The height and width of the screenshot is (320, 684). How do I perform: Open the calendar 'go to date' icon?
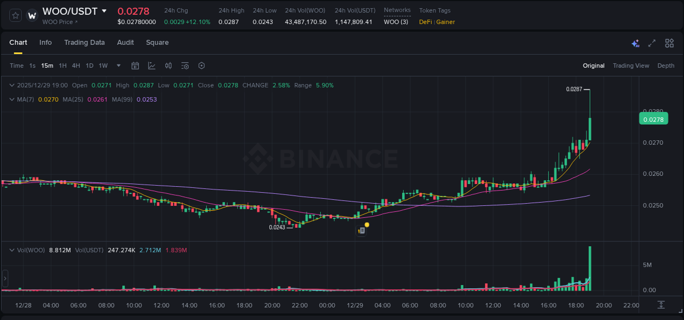[x=135, y=66]
